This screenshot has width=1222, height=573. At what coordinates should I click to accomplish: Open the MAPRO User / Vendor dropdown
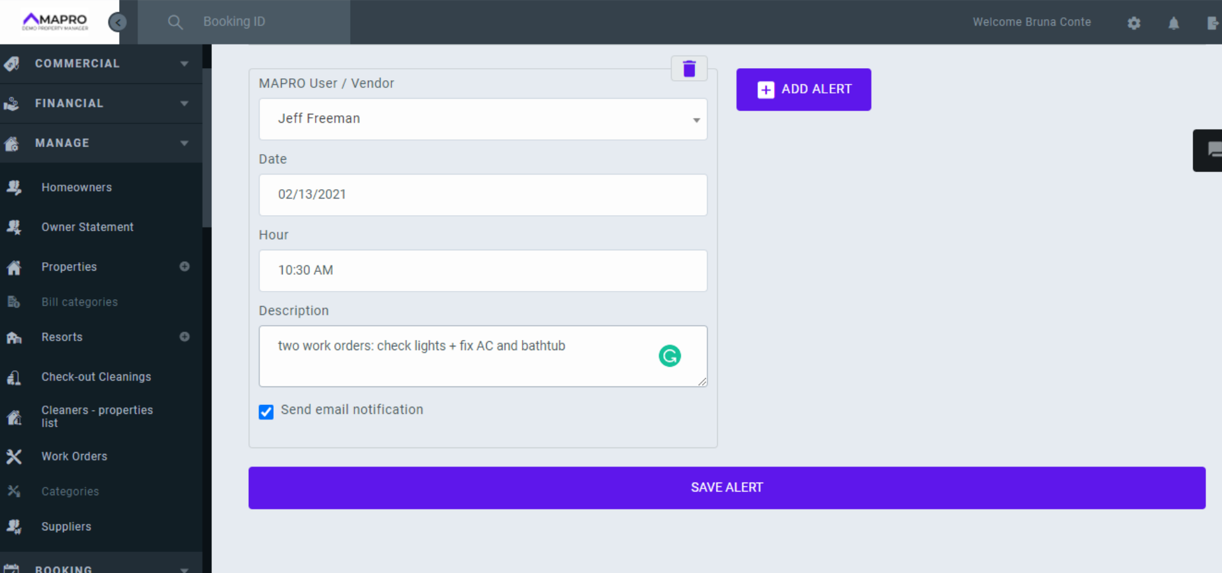tap(482, 119)
